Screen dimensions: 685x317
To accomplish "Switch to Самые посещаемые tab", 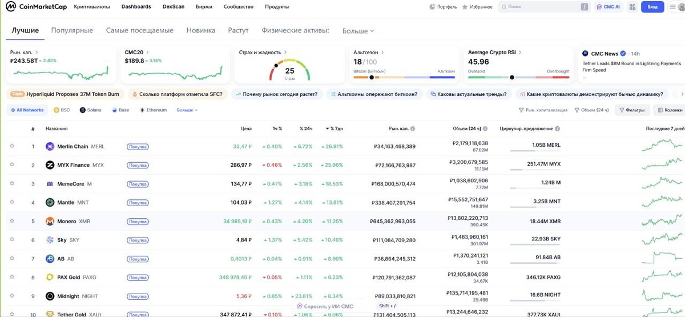I will pyautogui.click(x=140, y=30).
